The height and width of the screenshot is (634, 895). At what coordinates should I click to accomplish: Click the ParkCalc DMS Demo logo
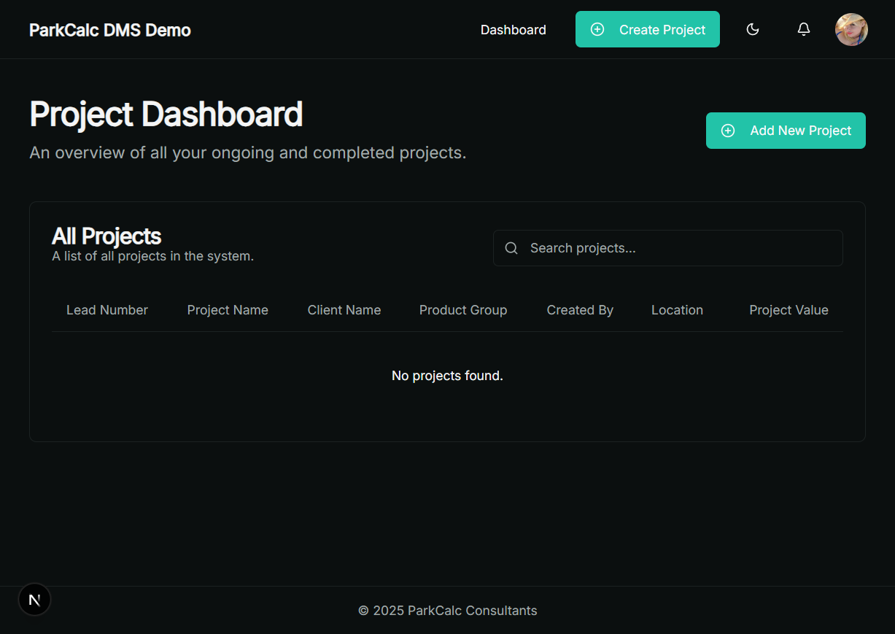click(x=109, y=30)
